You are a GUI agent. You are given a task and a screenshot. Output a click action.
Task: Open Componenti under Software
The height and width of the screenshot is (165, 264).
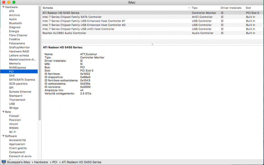pos(17,152)
